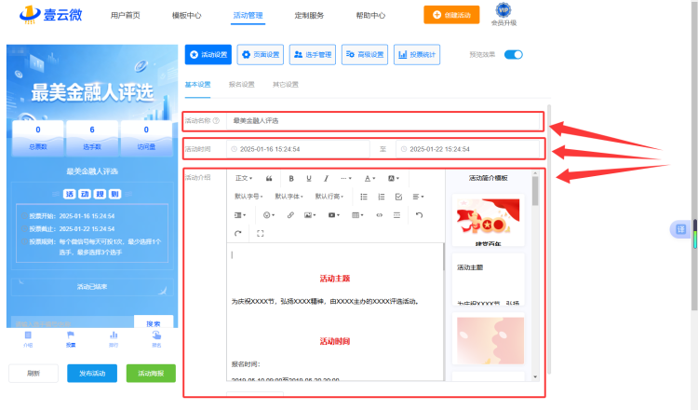Viewport: 698px width, 410px height.
Task: Click the todo checkbox list icon
Action: [x=398, y=197]
